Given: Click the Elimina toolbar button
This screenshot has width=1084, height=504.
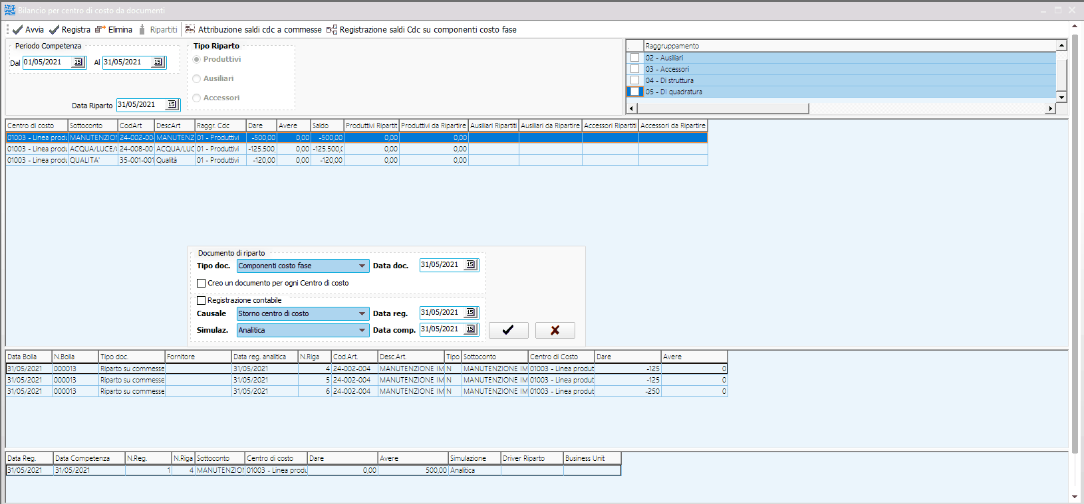Looking at the screenshot, I should point(114,29).
